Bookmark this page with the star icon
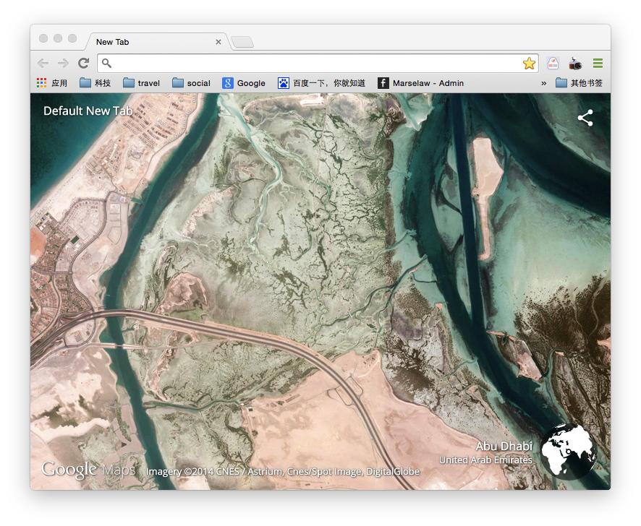Screen dimensions: 641x526 (529, 64)
